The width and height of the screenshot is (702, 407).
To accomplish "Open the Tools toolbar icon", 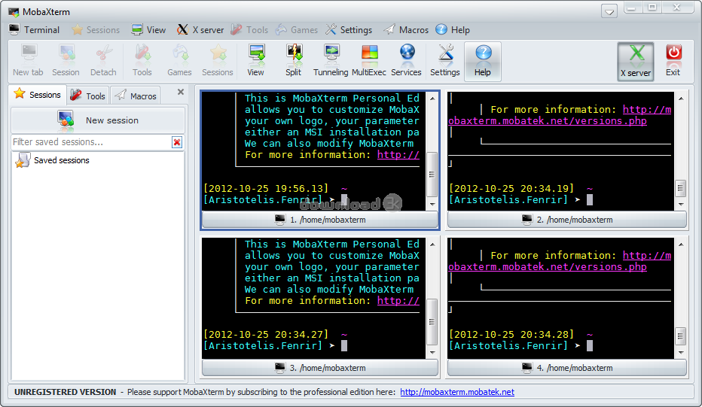I will pos(142,61).
